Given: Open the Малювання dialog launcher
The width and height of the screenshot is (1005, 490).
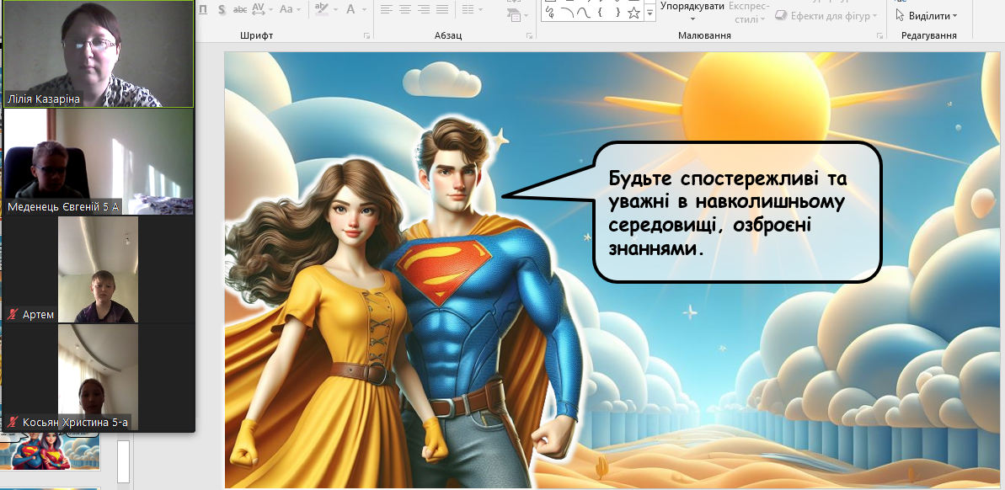Looking at the screenshot, I should [880, 36].
